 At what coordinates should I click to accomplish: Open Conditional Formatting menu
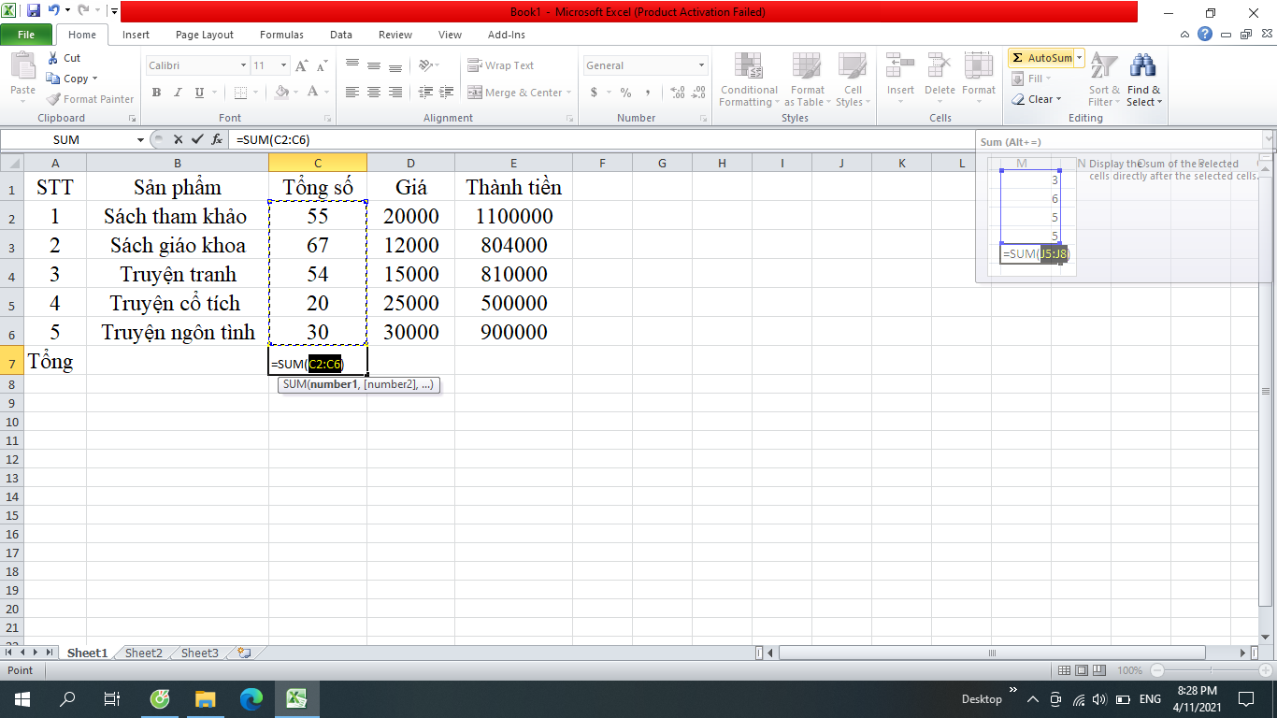point(748,80)
